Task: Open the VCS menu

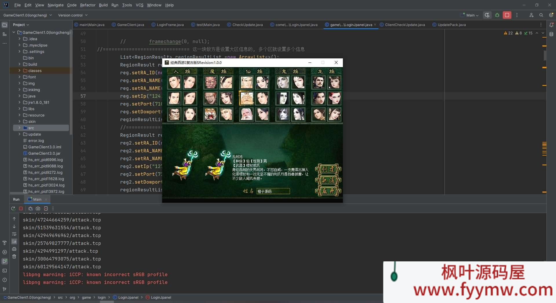Action: pos(140,5)
